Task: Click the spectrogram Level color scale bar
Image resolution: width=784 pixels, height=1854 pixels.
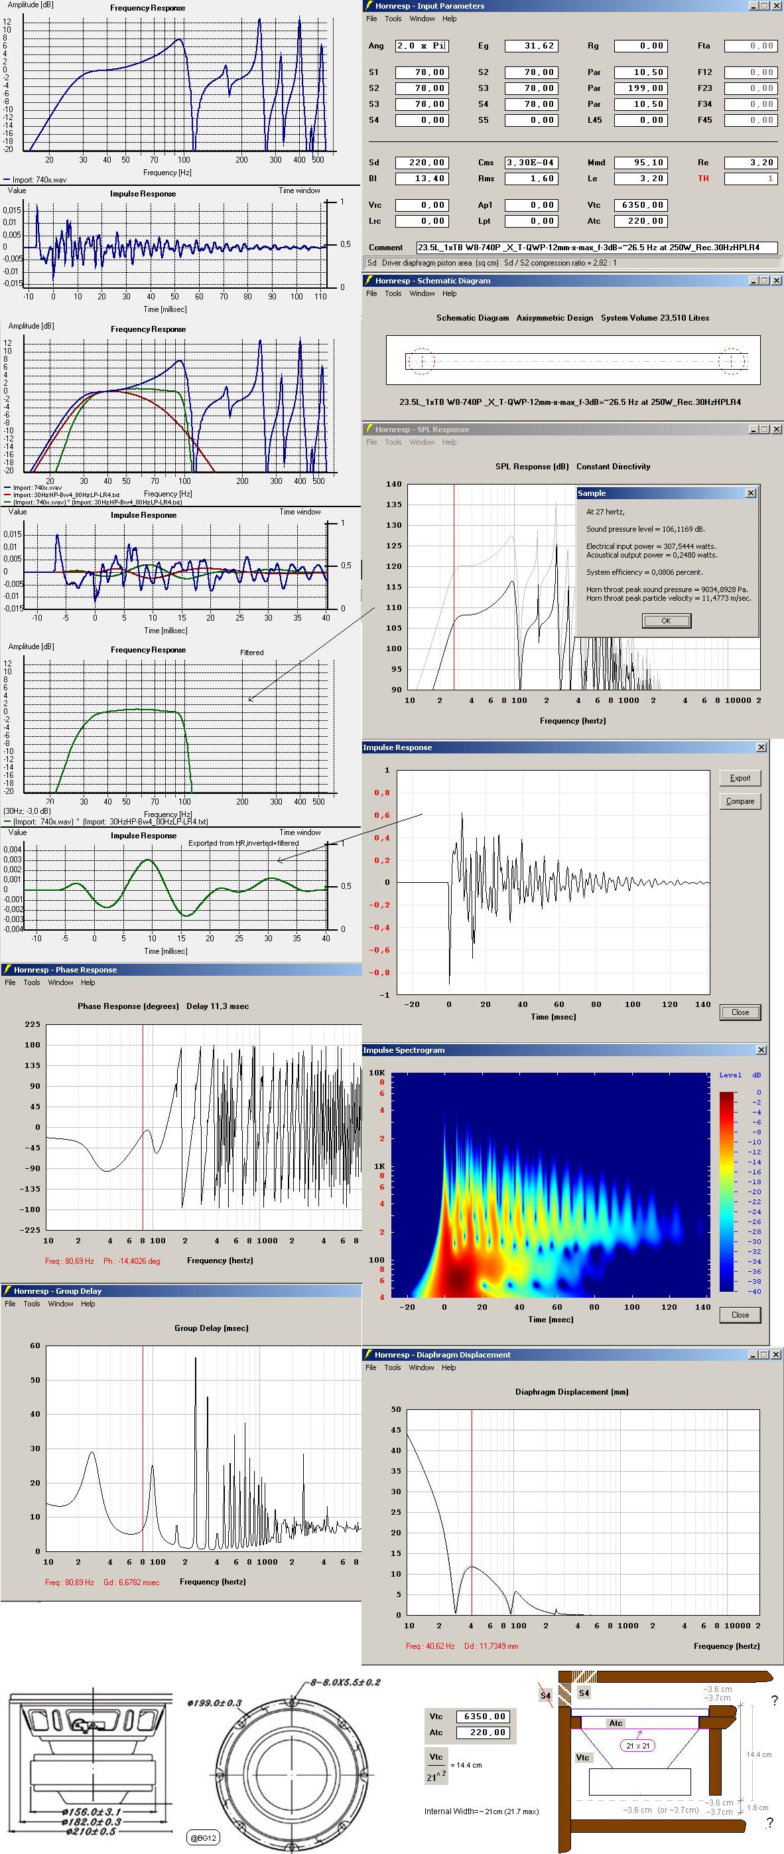Action: click(x=726, y=1191)
